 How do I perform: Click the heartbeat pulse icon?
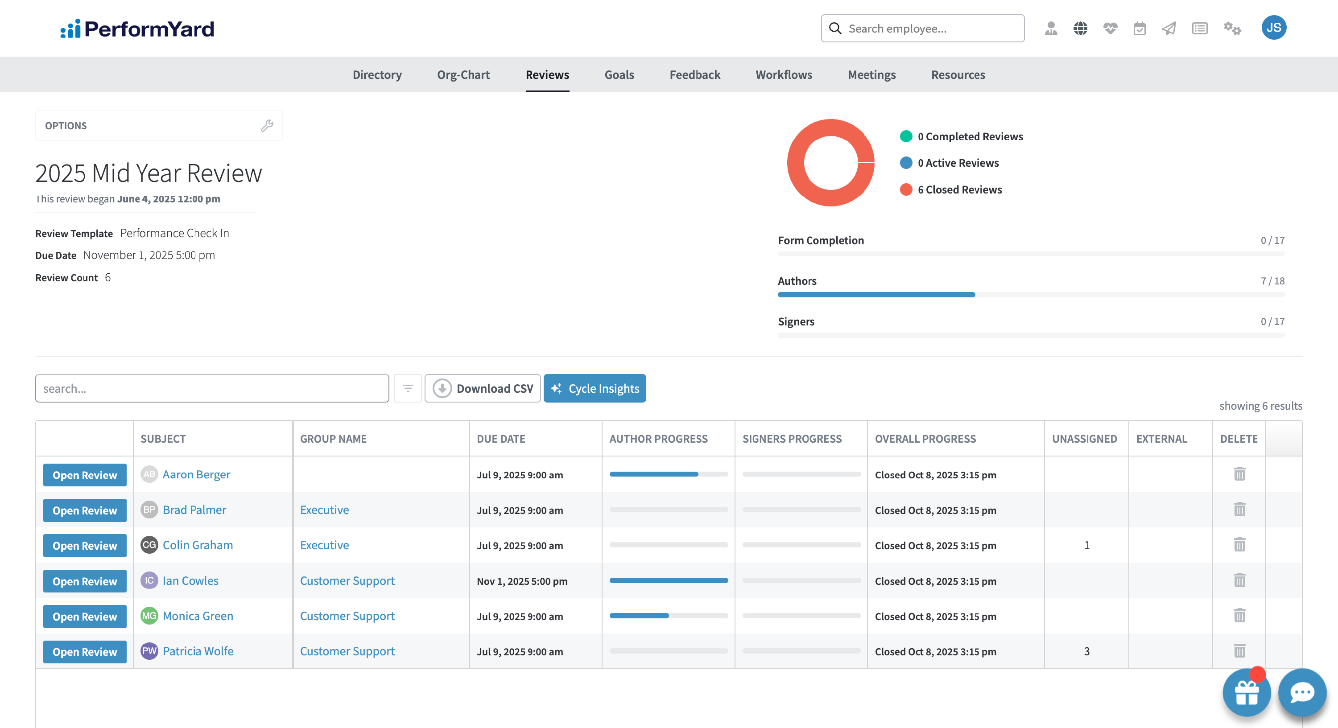point(1110,28)
